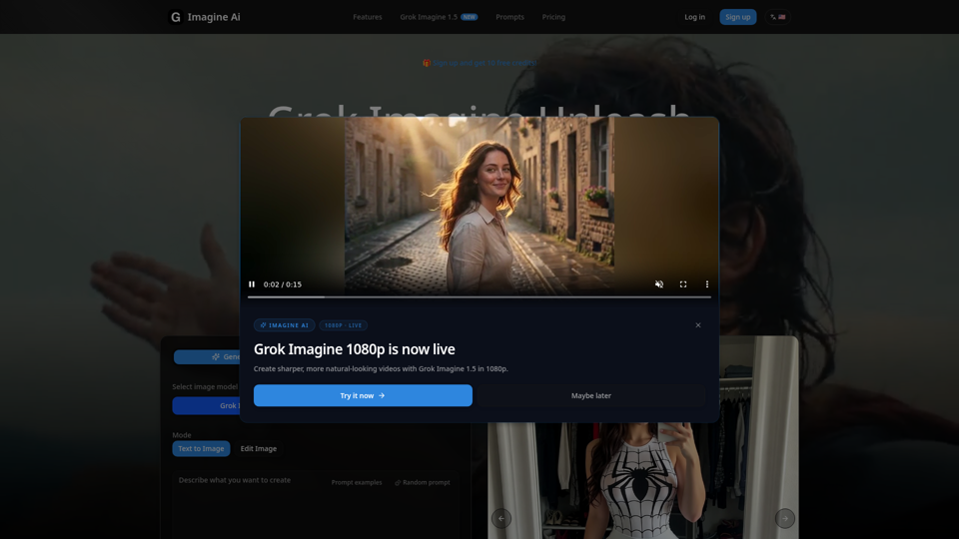Go to Prompts page

coord(509,17)
